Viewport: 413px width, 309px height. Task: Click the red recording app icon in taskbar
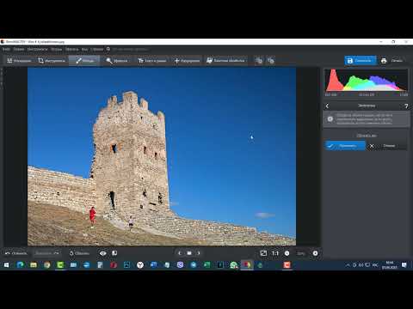(287, 265)
